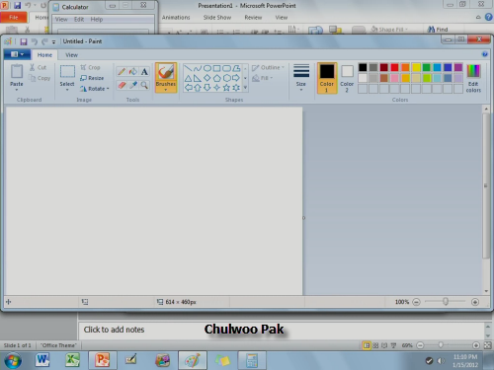Open the Paint application menu button
494x370 pixels.
(x=17, y=54)
